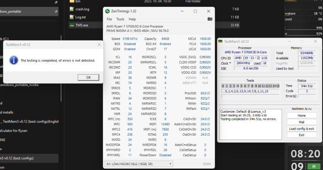This screenshot has height=170, width=323.
Task: Click the Clock value 2994 MHz
Action: [243, 63]
